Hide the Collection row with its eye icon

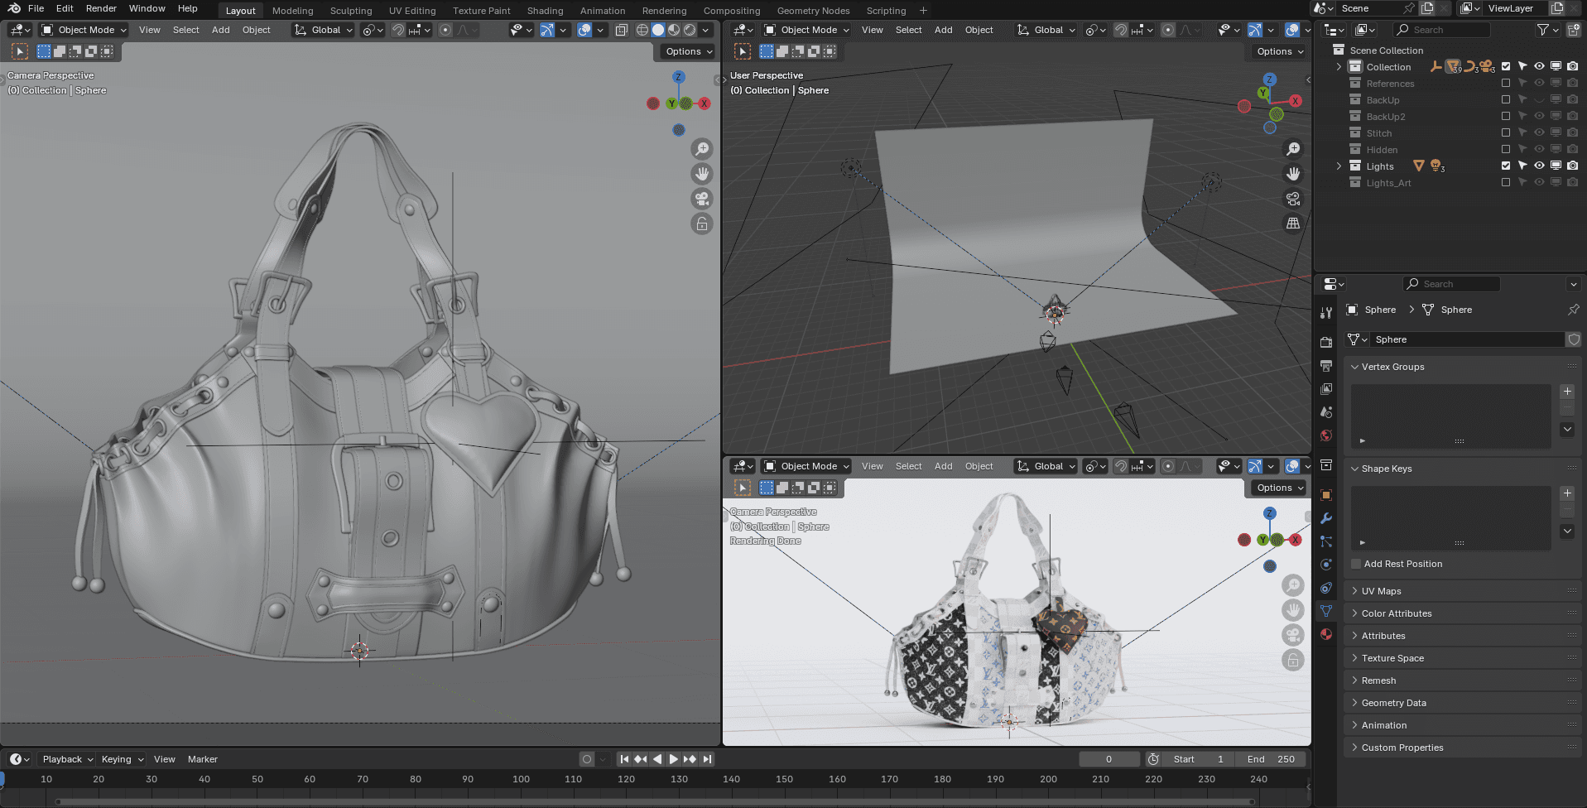coord(1539,66)
